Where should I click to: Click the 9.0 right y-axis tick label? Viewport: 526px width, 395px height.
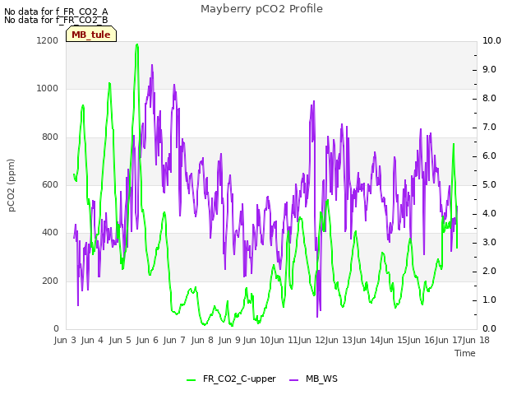(490, 69)
